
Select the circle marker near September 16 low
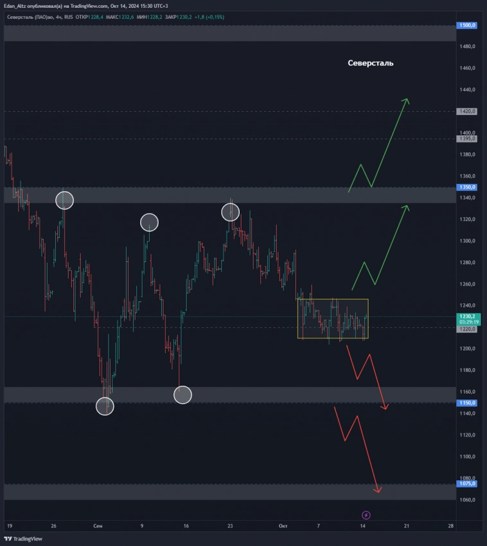point(183,395)
